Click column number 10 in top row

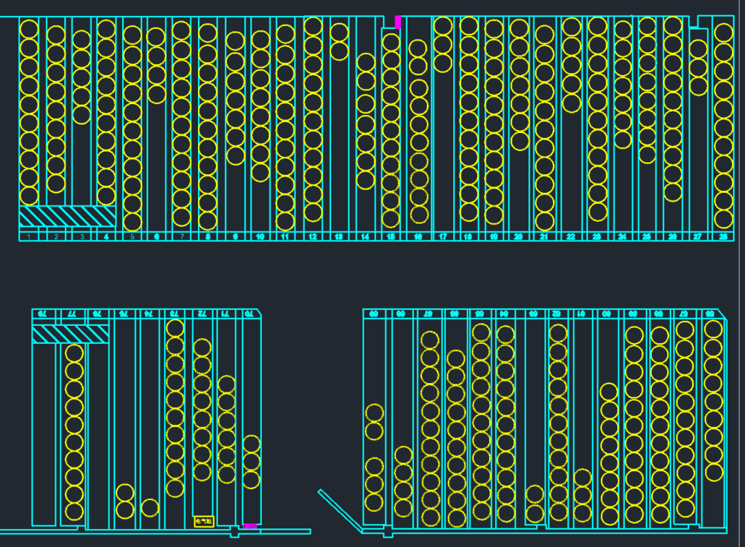[260, 236]
